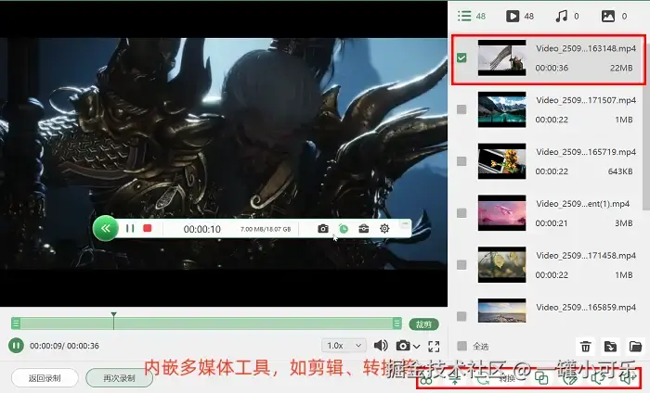Mute the player volume speaker icon
This screenshot has width=650, height=393.
[x=381, y=346]
